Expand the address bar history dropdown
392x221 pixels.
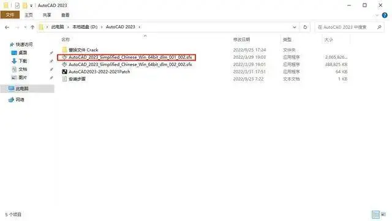(295, 27)
